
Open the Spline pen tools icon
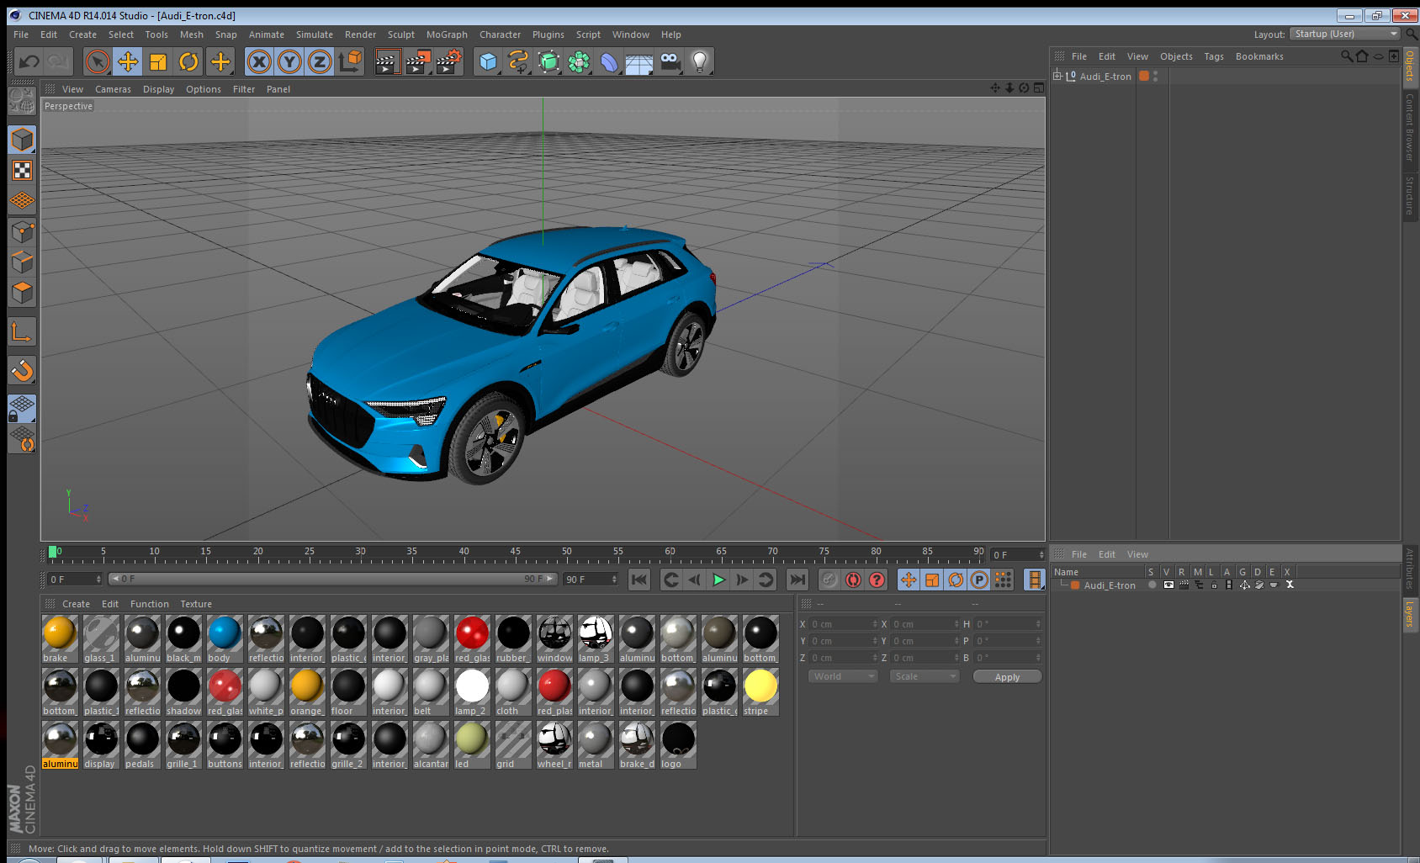pyautogui.click(x=518, y=61)
